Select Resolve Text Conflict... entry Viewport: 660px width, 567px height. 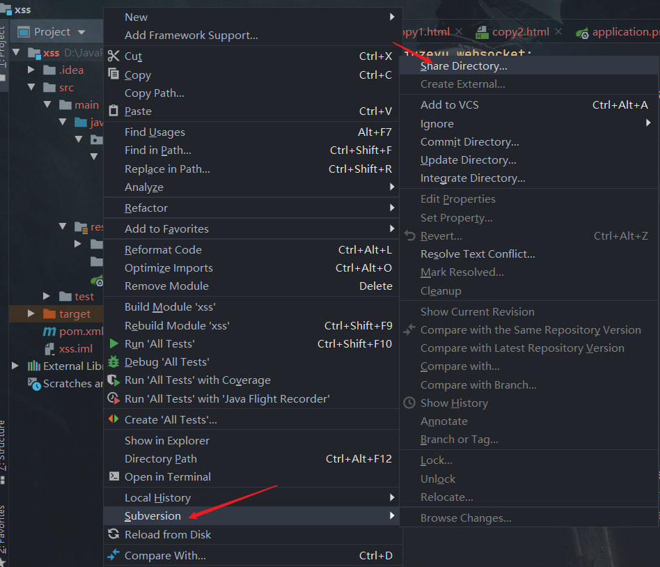[528, 254]
